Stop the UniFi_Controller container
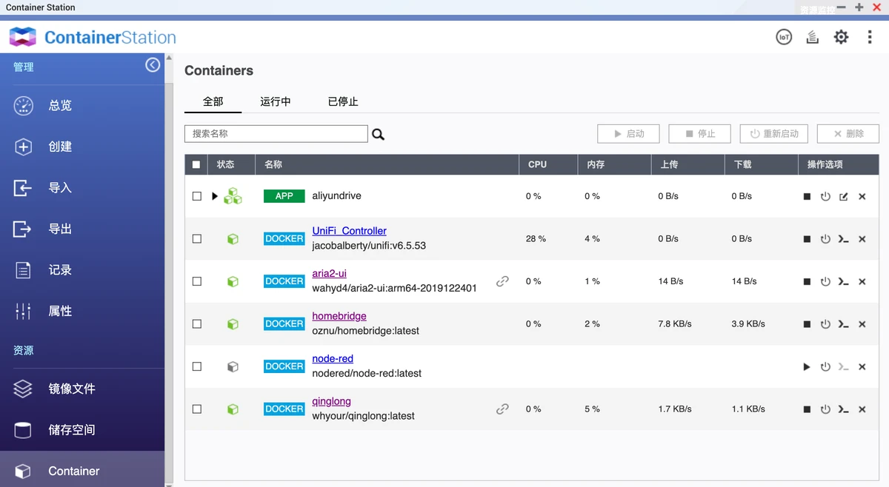Screen dimensions: 889x487 pyautogui.click(x=807, y=239)
